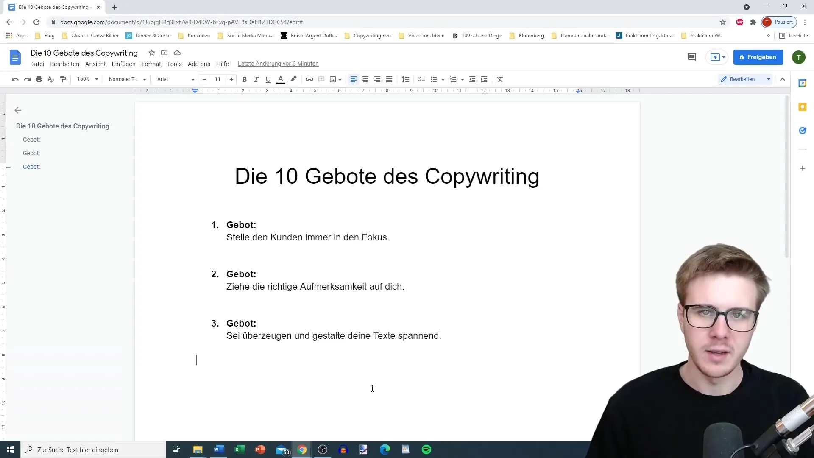Screen dimensions: 814x458
Task: Toggle italic formatting
Action: [256, 79]
